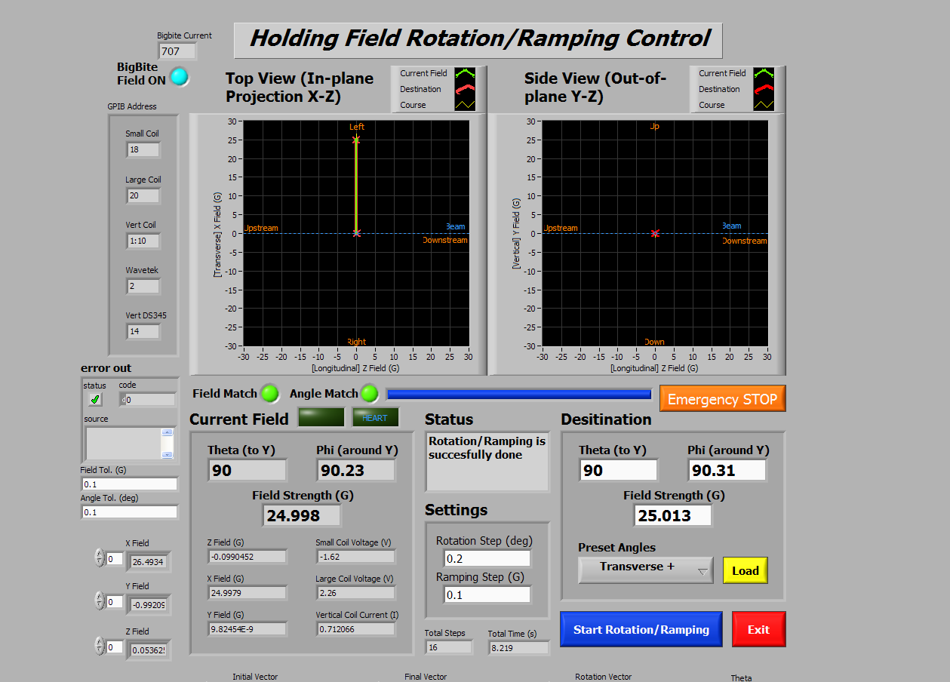Open the Preset Angles Transverse + dropdown

(646, 570)
